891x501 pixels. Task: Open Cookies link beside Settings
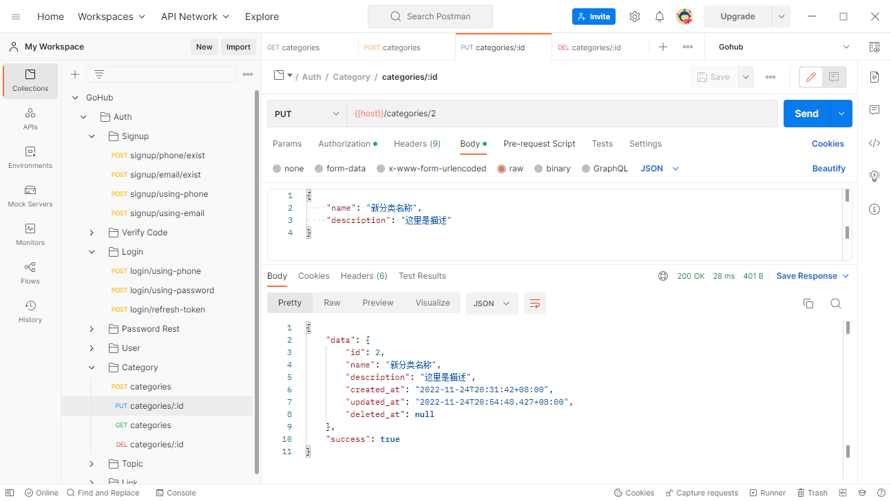(828, 144)
